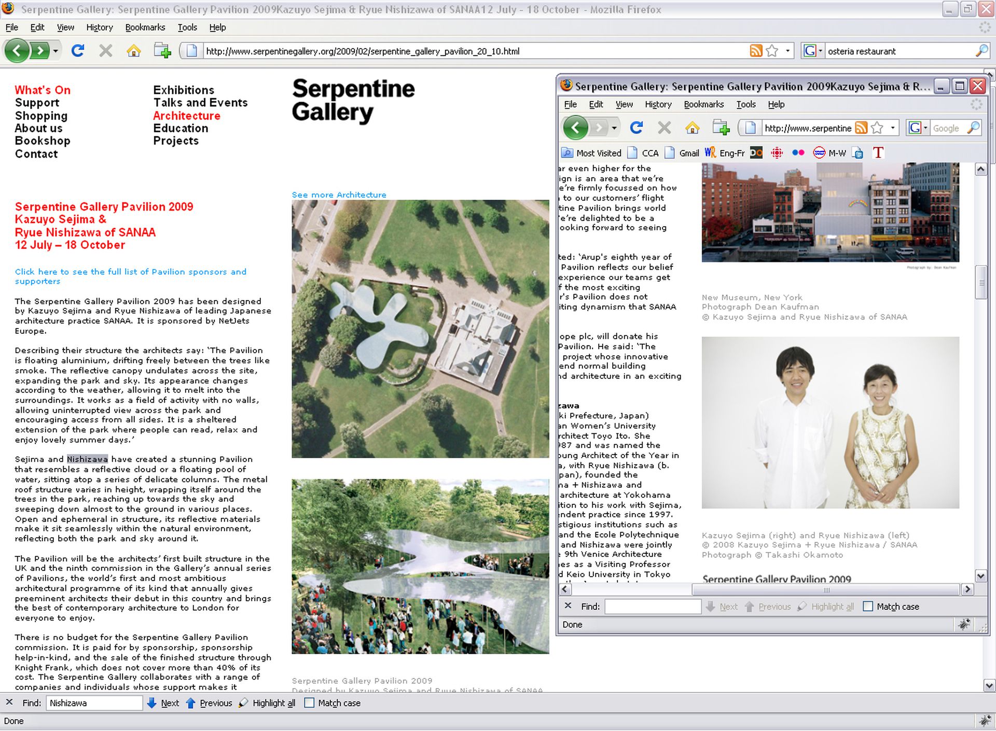This screenshot has height=731, width=996.
Task: Click the RSS feed icon in small window
Action: 861,128
